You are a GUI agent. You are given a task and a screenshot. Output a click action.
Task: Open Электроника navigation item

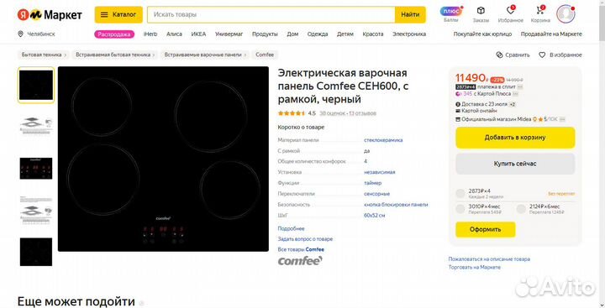coord(409,34)
